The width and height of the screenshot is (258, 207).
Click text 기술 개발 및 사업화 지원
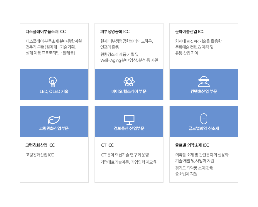click(x=195, y=161)
